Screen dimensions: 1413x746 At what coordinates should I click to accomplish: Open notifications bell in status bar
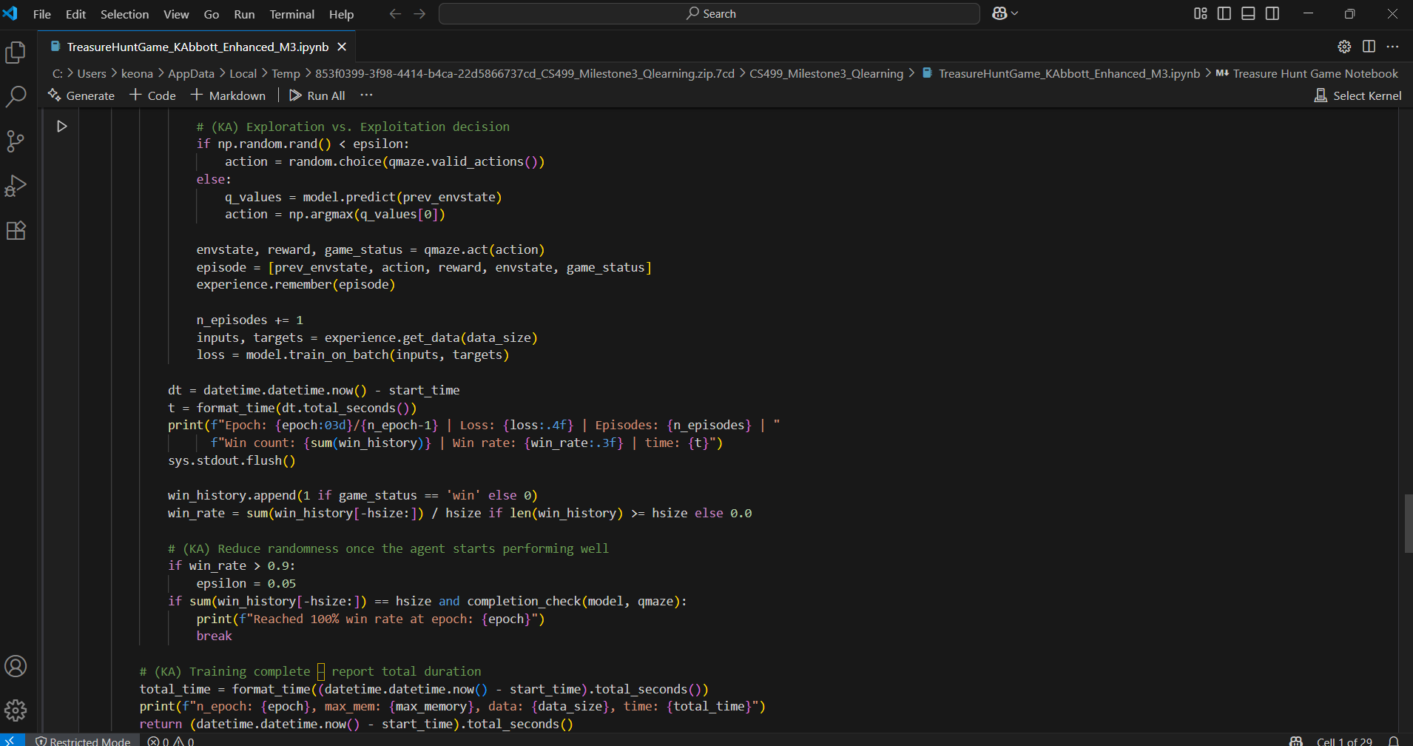(1393, 741)
